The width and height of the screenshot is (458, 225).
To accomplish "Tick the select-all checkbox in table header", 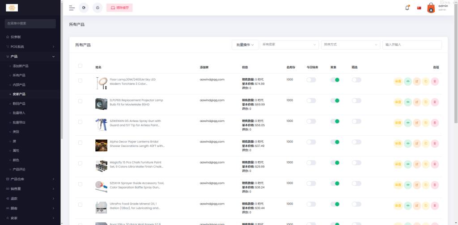I will click(x=80, y=66).
